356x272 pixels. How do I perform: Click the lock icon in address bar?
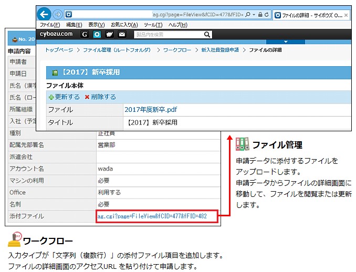click(x=260, y=15)
